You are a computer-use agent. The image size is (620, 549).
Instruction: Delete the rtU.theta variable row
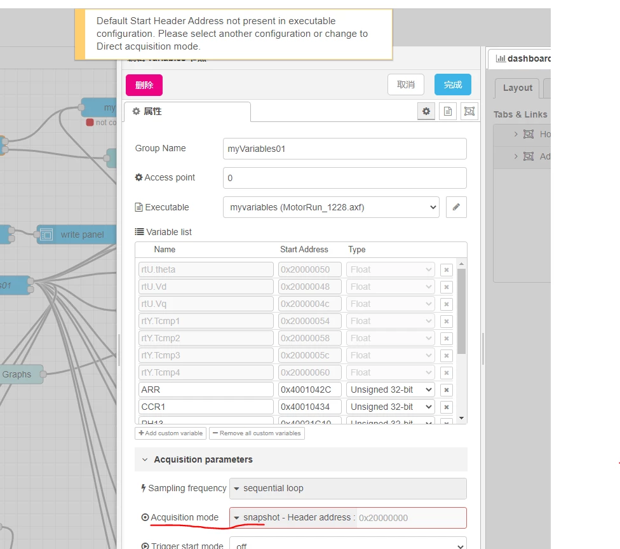[447, 270]
